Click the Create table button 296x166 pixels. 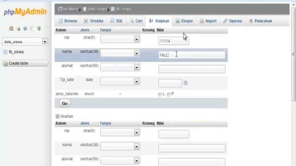25,64
